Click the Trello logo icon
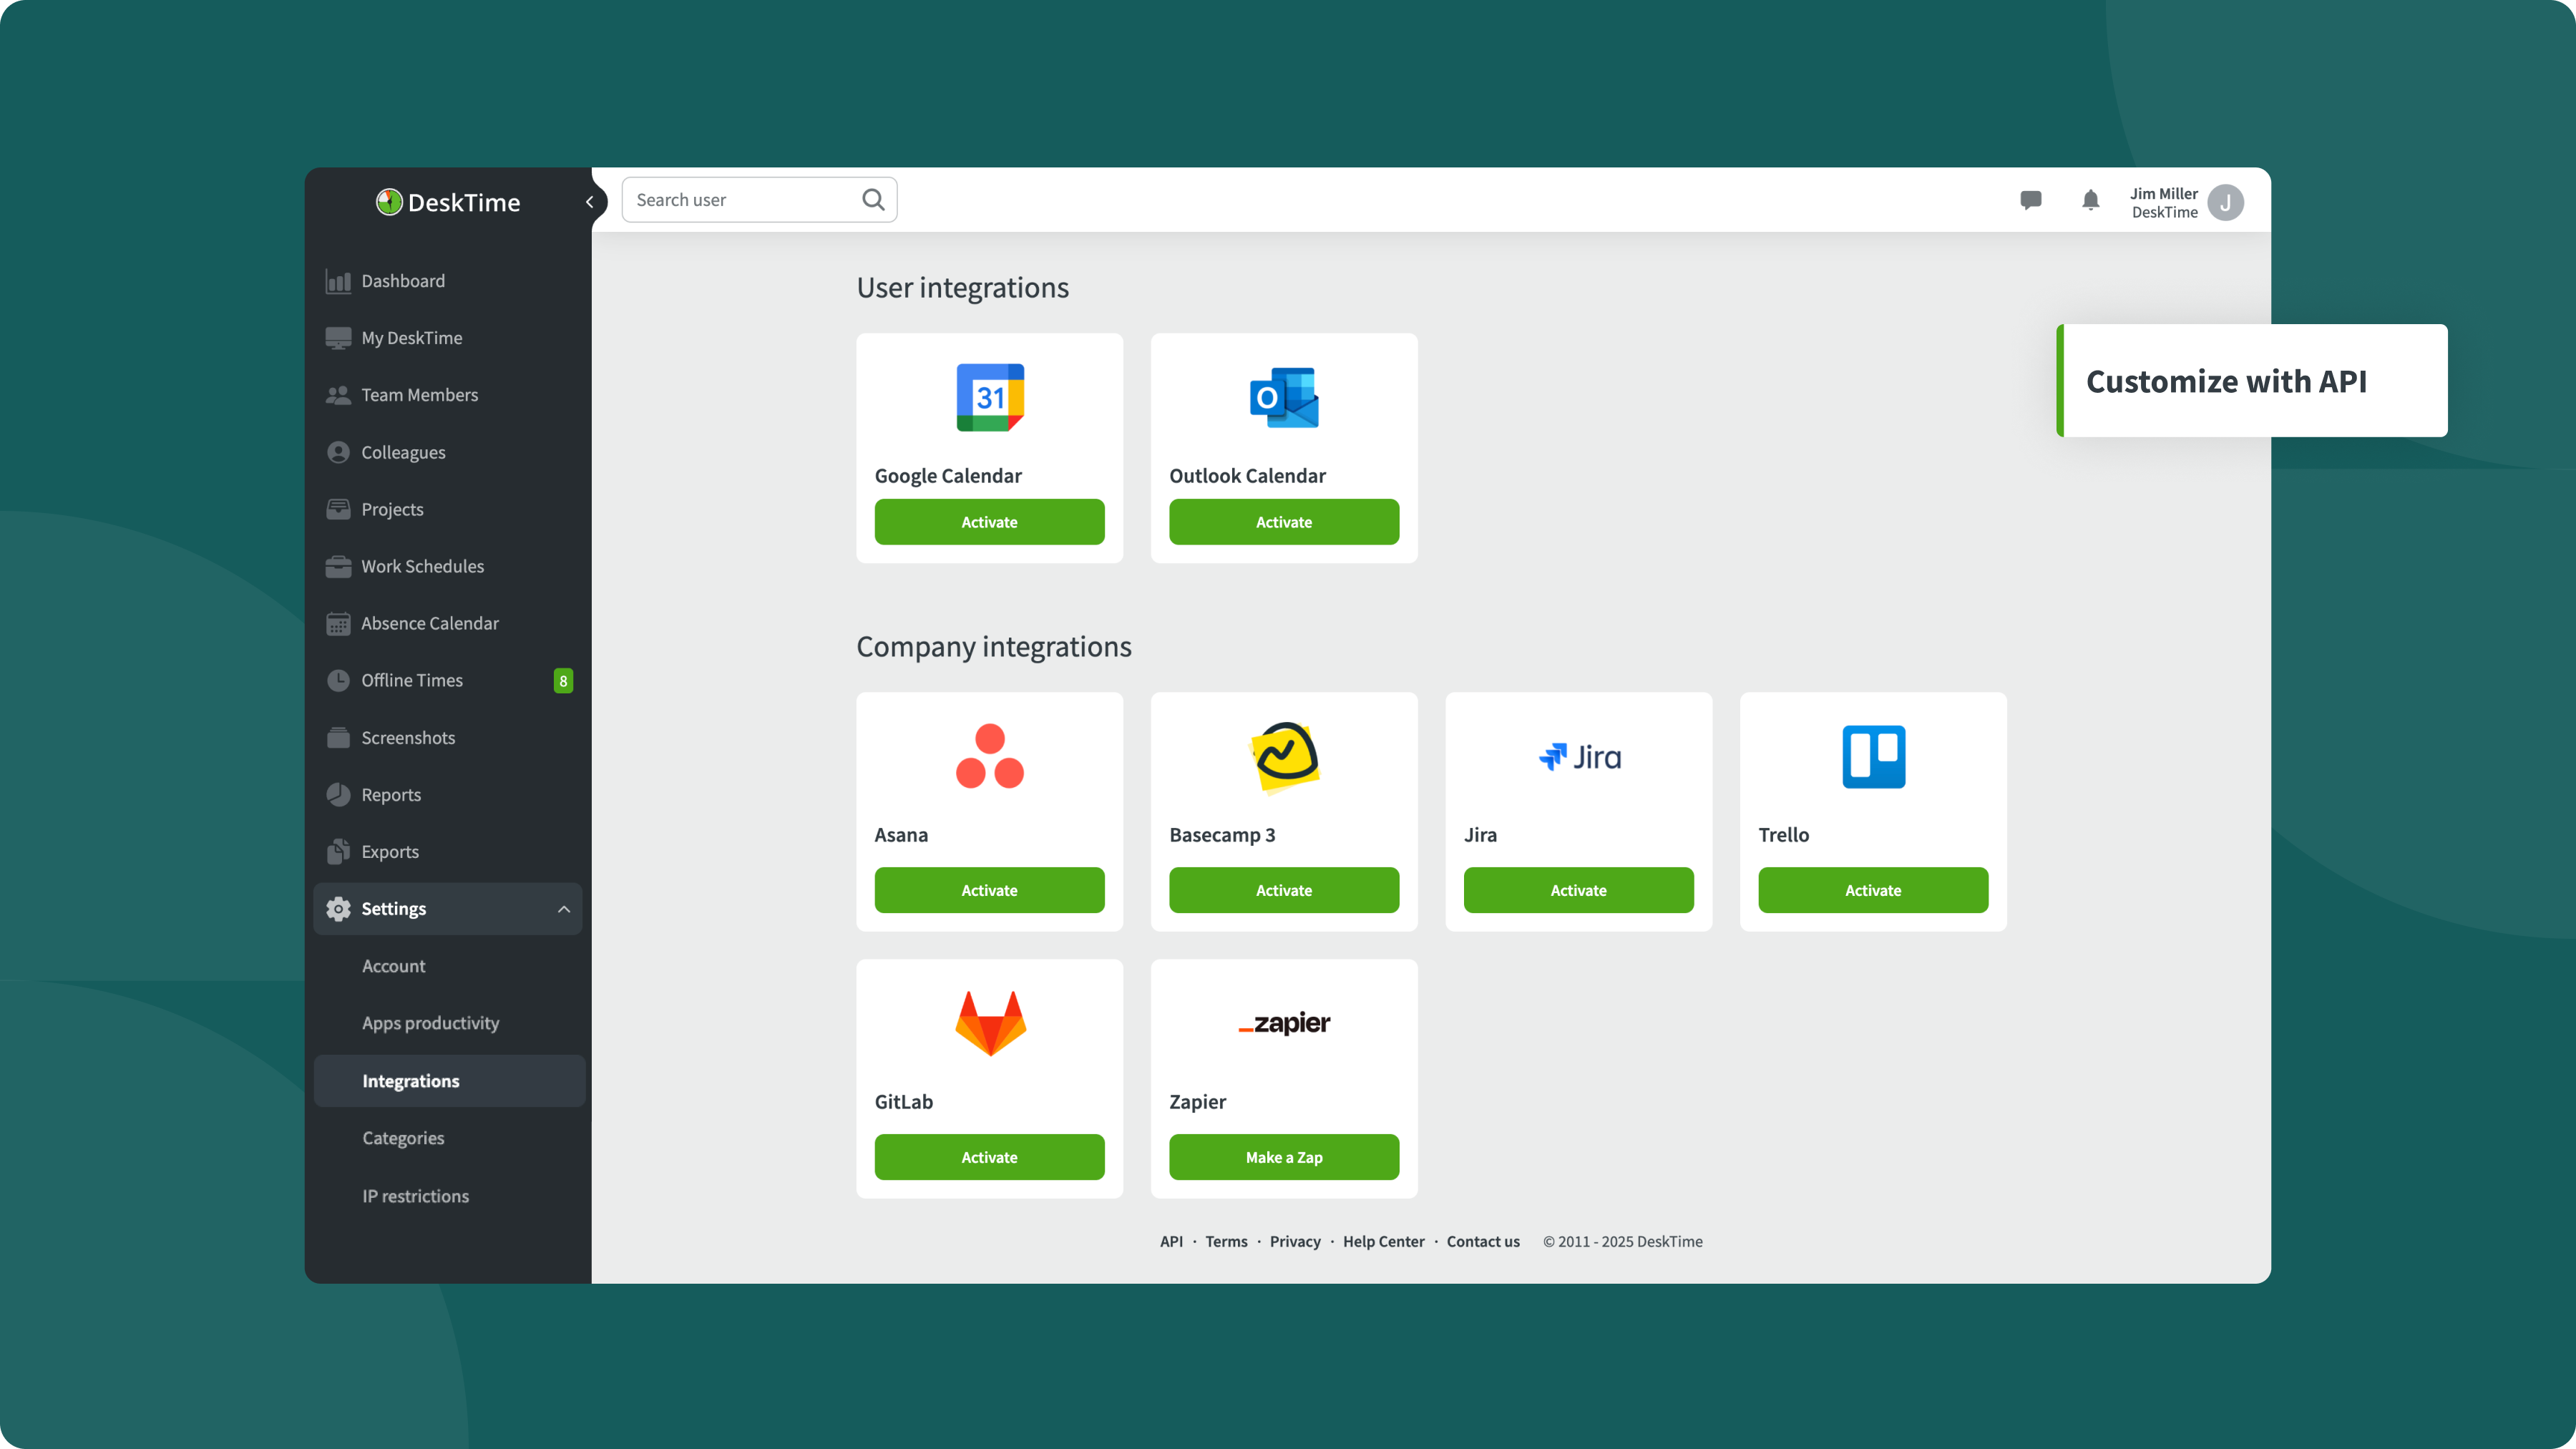Viewport: 2576px width, 1449px height. (1873, 757)
